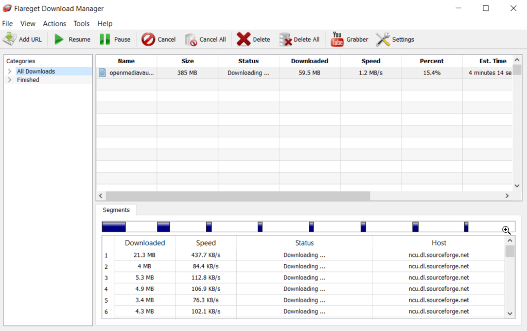Click the openmediavault file type icon
This screenshot has height=331, width=527.
pyautogui.click(x=102, y=72)
